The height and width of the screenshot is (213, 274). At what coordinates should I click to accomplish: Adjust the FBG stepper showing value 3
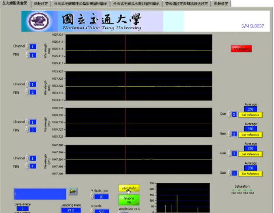tap(27, 130)
